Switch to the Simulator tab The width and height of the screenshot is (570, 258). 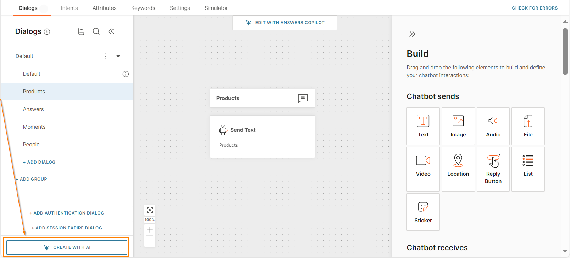[216, 8]
